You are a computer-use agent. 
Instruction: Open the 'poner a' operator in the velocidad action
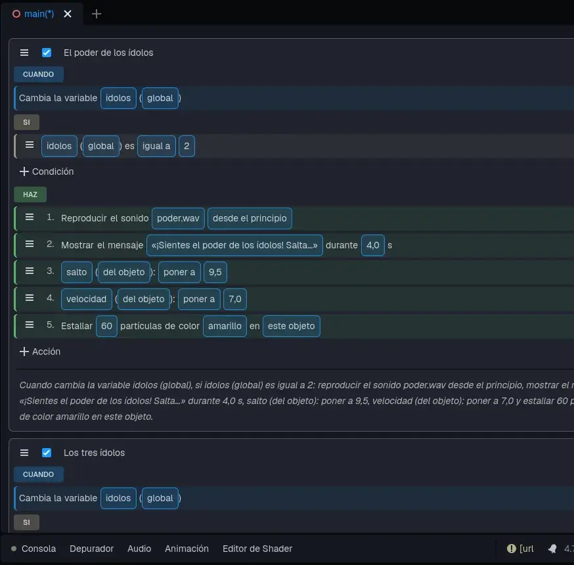[x=199, y=299]
